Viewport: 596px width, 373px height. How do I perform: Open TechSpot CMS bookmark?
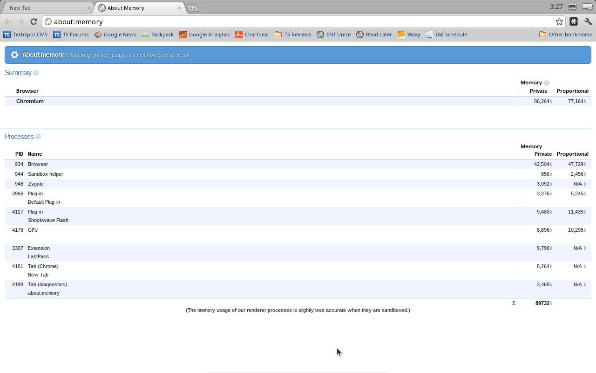pyautogui.click(x=26, y=35)
